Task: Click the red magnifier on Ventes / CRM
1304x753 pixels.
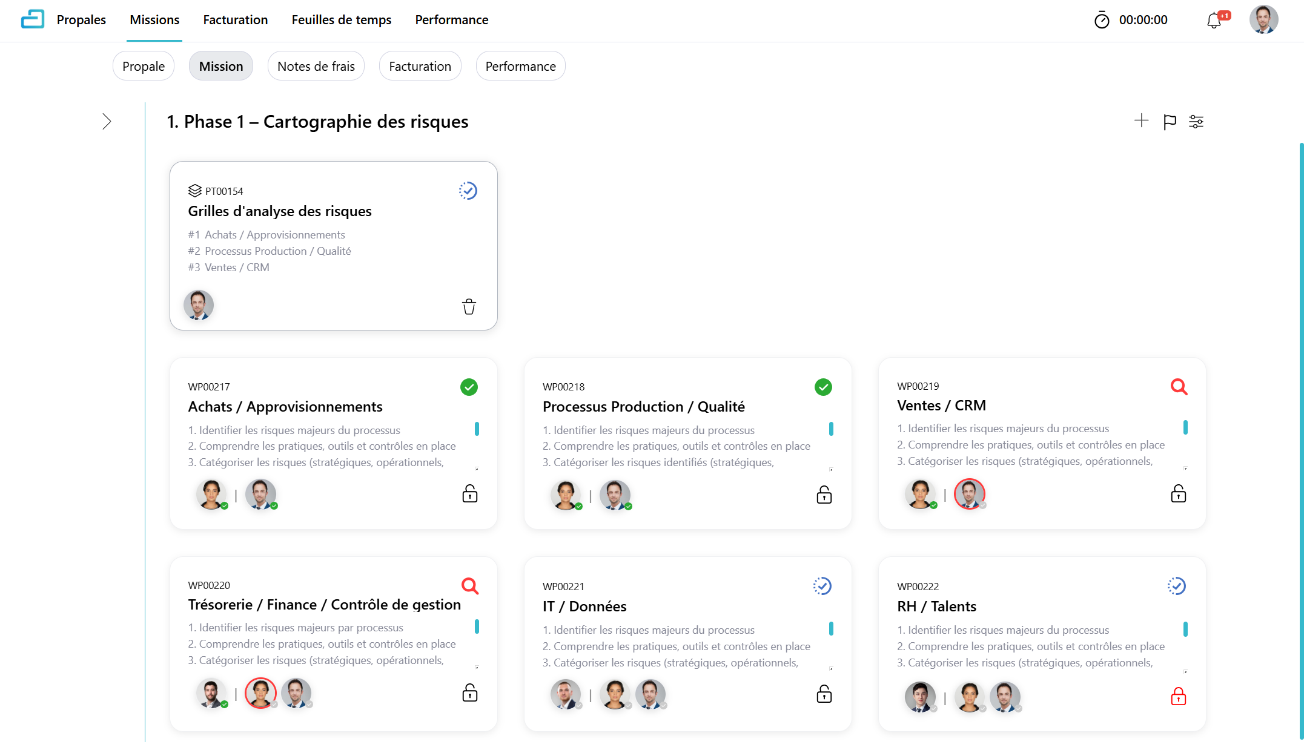Action: pos(1179,387)
